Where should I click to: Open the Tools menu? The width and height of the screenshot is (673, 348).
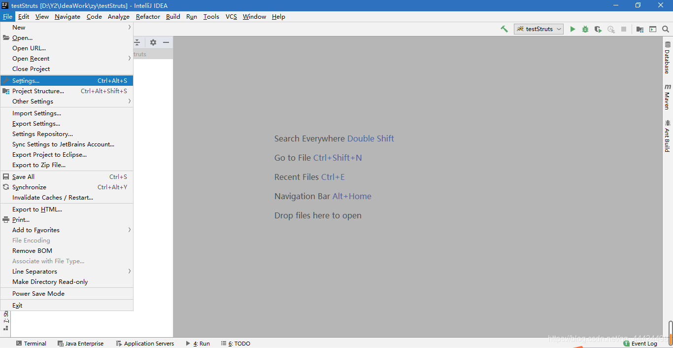(x=211, y=17)
